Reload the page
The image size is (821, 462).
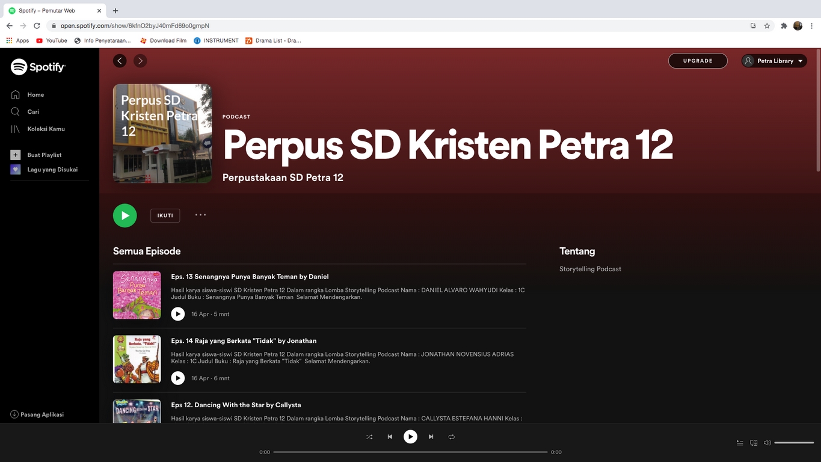click(37, 26)
